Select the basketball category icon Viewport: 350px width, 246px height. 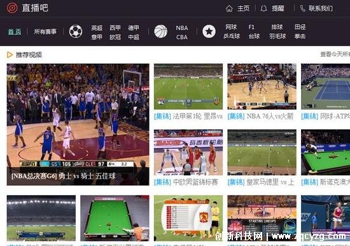(161, 31)
